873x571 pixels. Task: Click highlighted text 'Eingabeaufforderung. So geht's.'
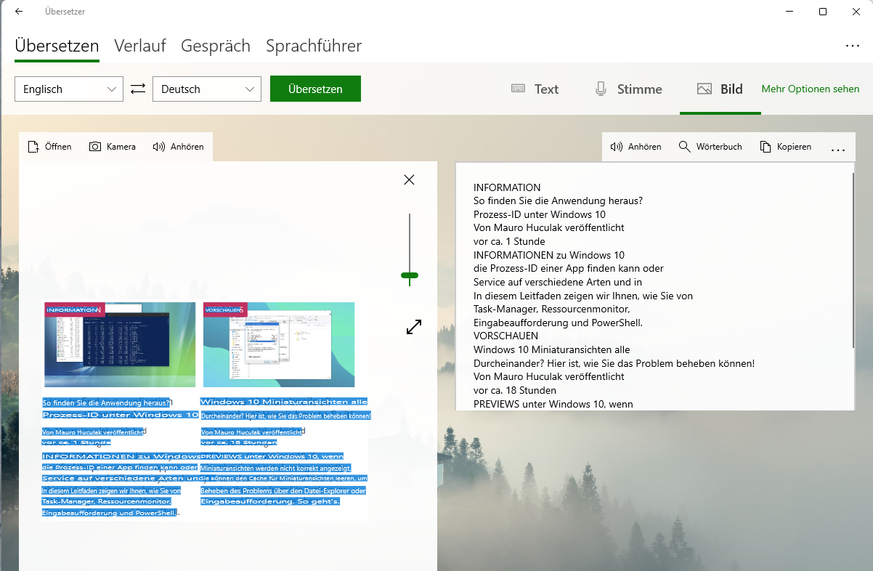click(x=270, y=501)
